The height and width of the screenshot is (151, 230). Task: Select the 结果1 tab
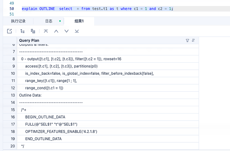pos(79,21)
